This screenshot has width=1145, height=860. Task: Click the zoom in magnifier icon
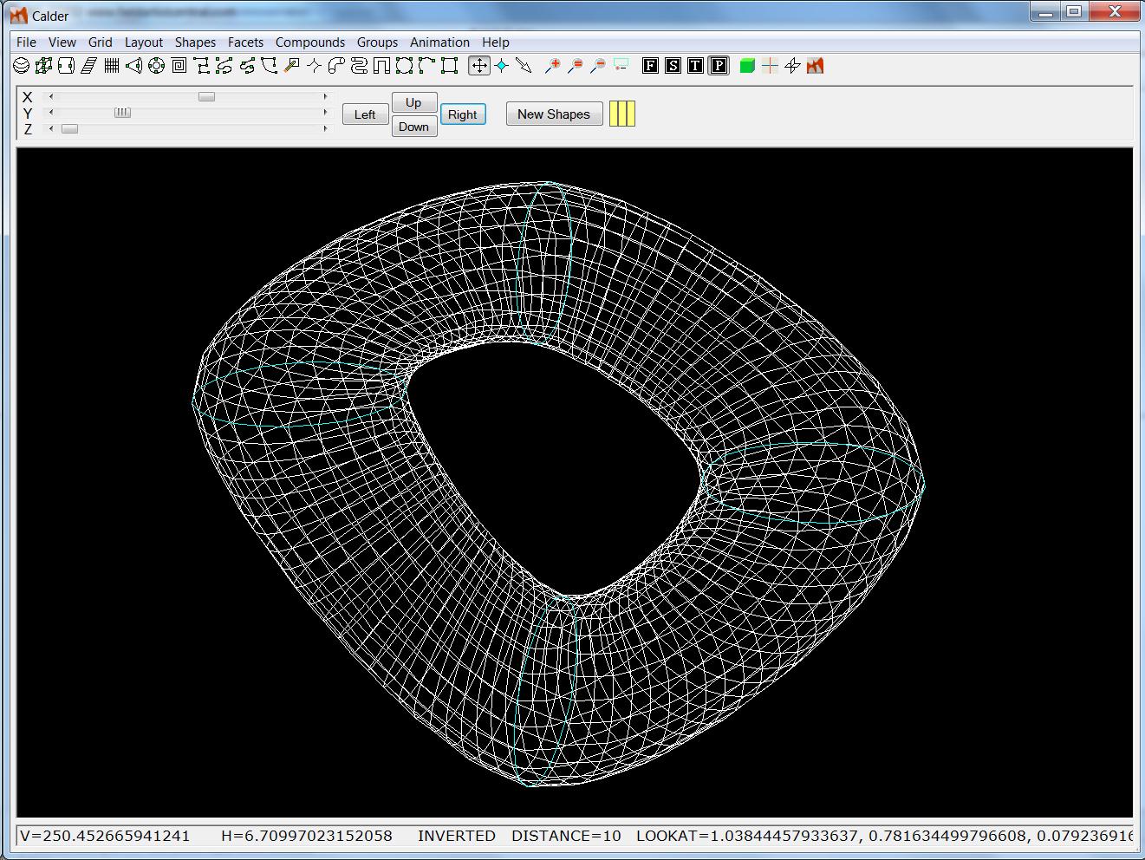(x=552, y=66)
